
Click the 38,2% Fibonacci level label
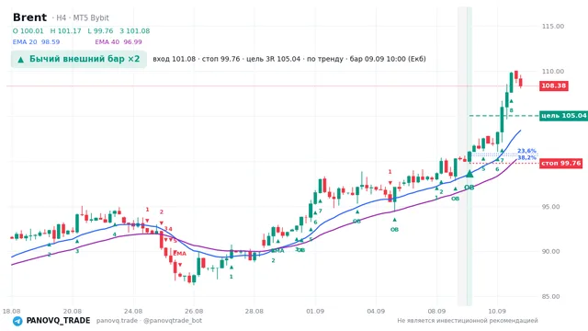pyautogui.click(x=526, y=157)
